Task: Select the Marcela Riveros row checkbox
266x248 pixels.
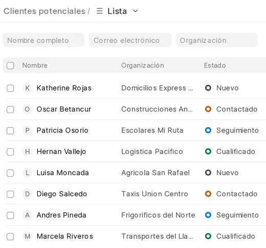Action: click(x=10, y=237)
